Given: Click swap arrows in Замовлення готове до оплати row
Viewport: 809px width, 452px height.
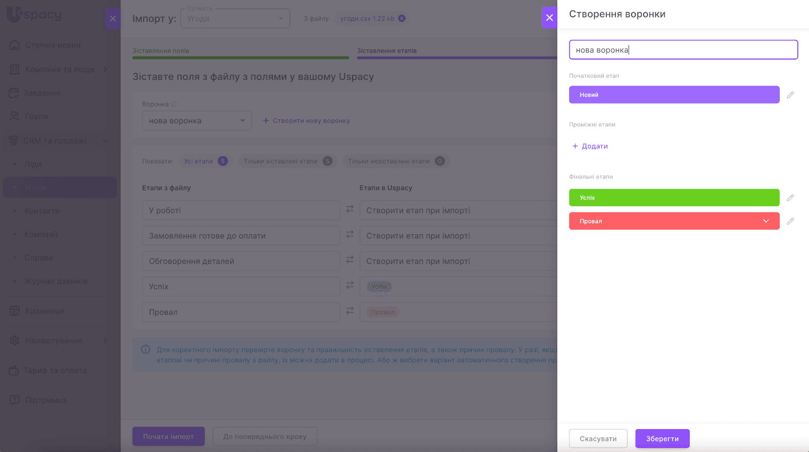Looking at the screenshot, I should [x=350, y=234].
